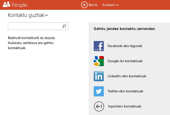Click the import arrow circle icon
Screen dimensions: 170x115
[x=99, y=106]
